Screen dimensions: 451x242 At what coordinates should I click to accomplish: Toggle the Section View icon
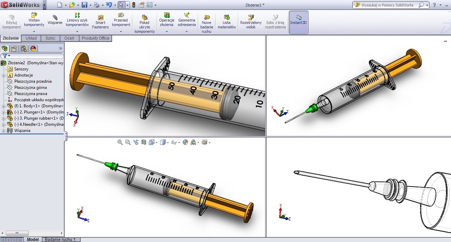[144, 142]
